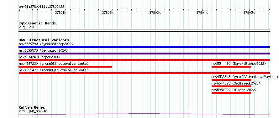
Task: Click the 37804k ruler tick label
Action: tap(202, 13)
